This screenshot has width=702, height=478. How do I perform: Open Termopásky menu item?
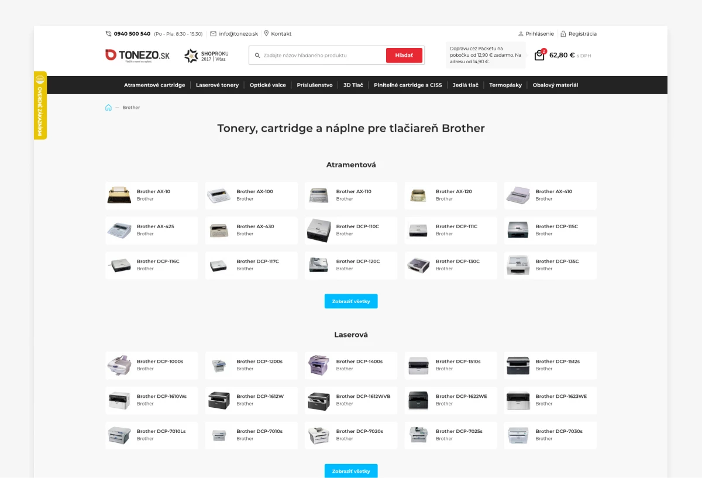pyautogui.click(x=505, y=85)
